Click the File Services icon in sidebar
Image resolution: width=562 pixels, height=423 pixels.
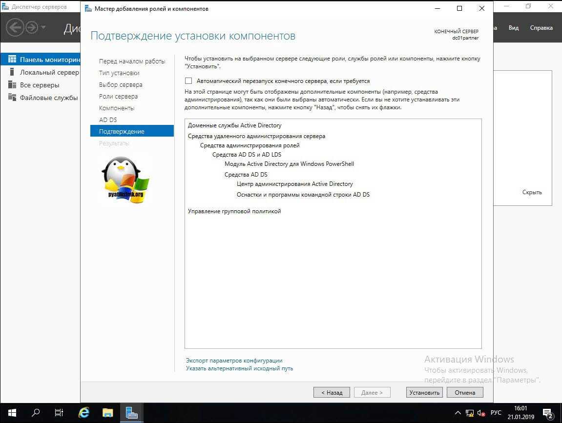(12, 97)
